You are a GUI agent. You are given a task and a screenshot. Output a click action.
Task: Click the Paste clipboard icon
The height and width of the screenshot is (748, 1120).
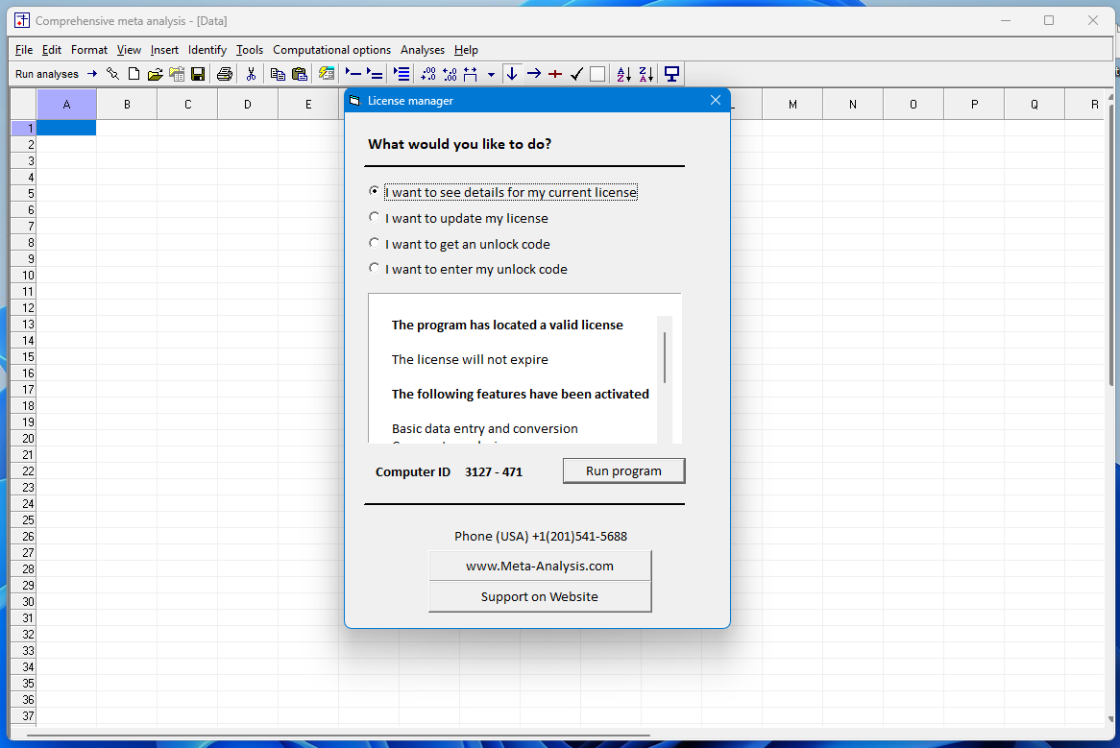(x=299, y=74)
